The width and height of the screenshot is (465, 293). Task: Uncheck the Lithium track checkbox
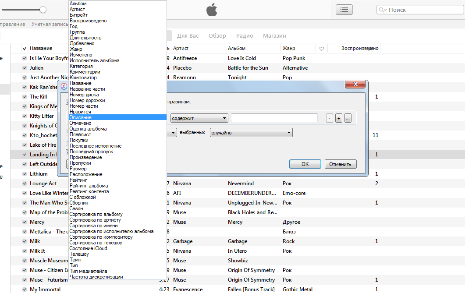(x=25, y=174)
